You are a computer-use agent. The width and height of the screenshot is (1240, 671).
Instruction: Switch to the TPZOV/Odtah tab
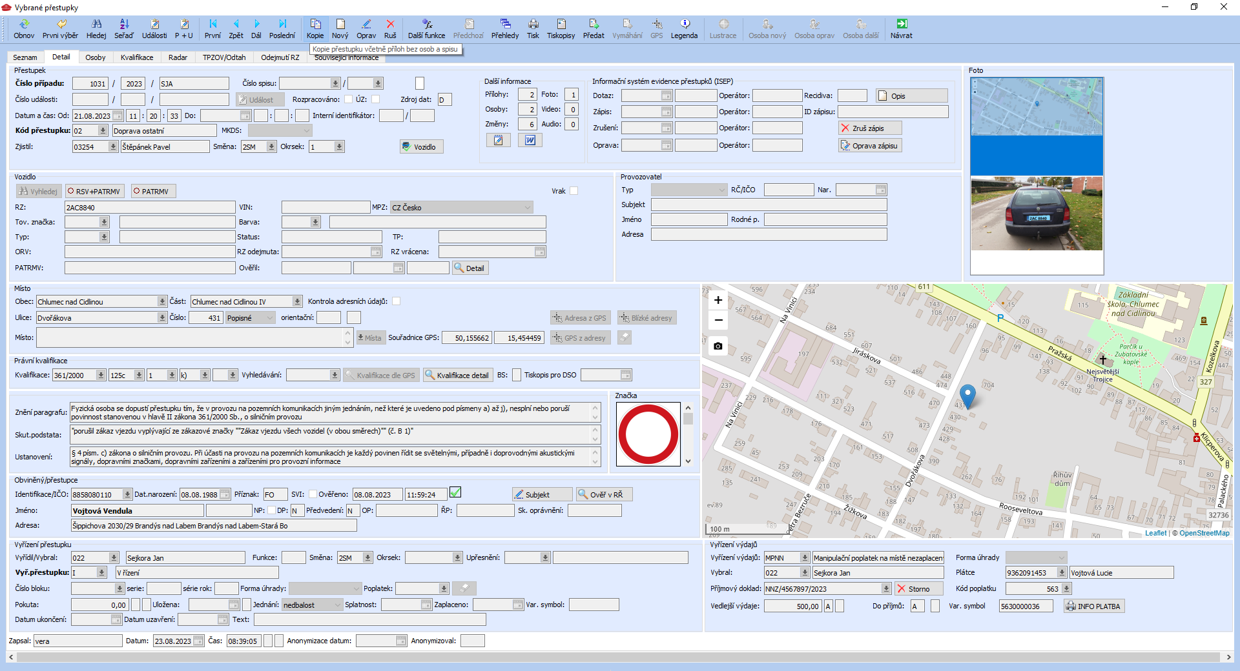tap(224, 57)
